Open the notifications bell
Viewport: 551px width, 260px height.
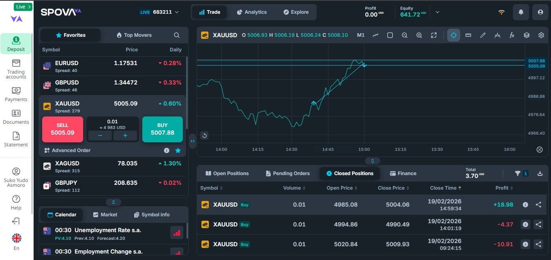[x=521, y=12]
